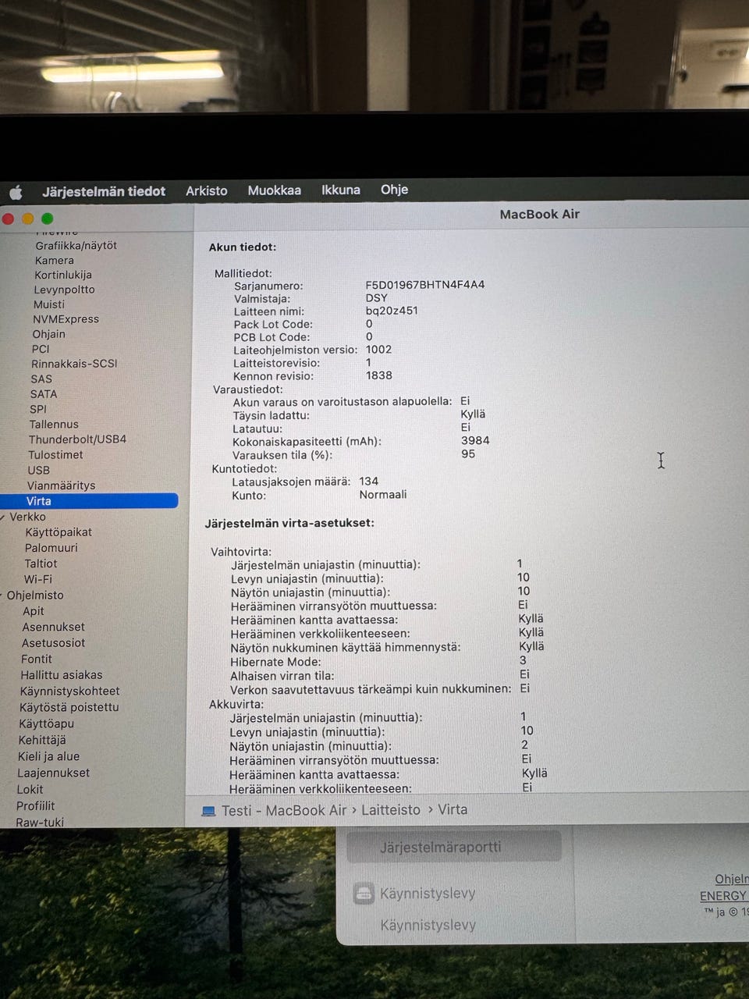Image resolution: width=749 pixels, height=999 pixels.
Task: Click battery capacity value 3984
Action: pos(475,440)
